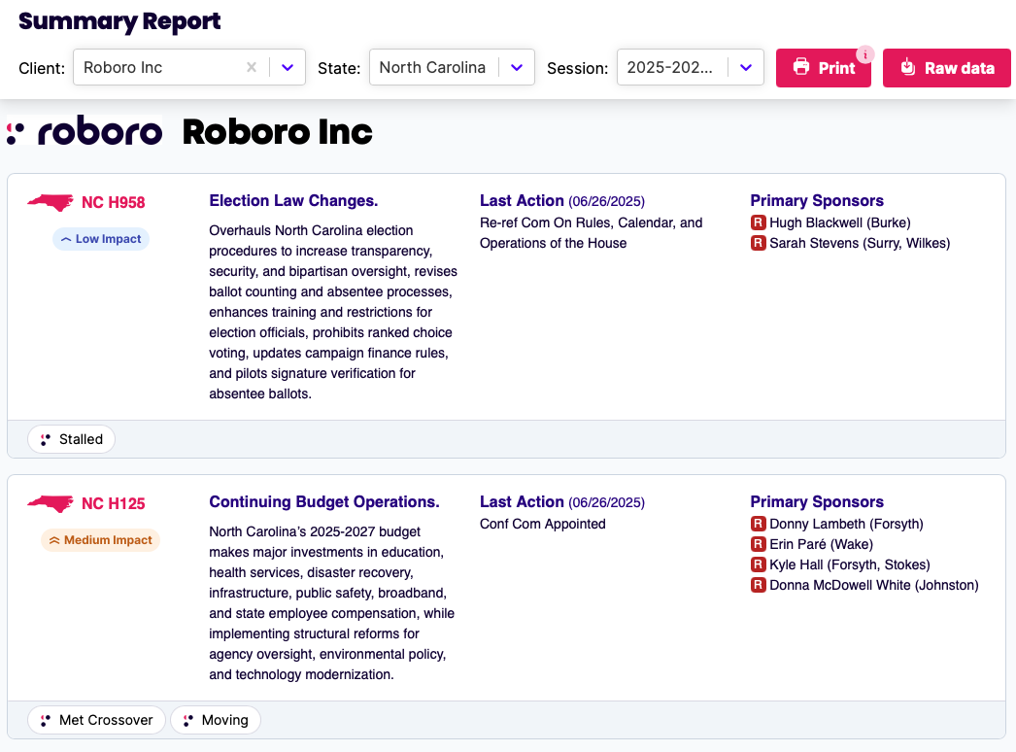Click the Low Impact badge
1016x752 pixels.
coord(101,239)
